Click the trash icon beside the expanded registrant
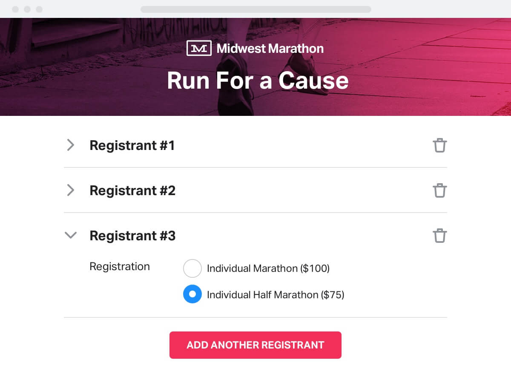 pos(440,236)
